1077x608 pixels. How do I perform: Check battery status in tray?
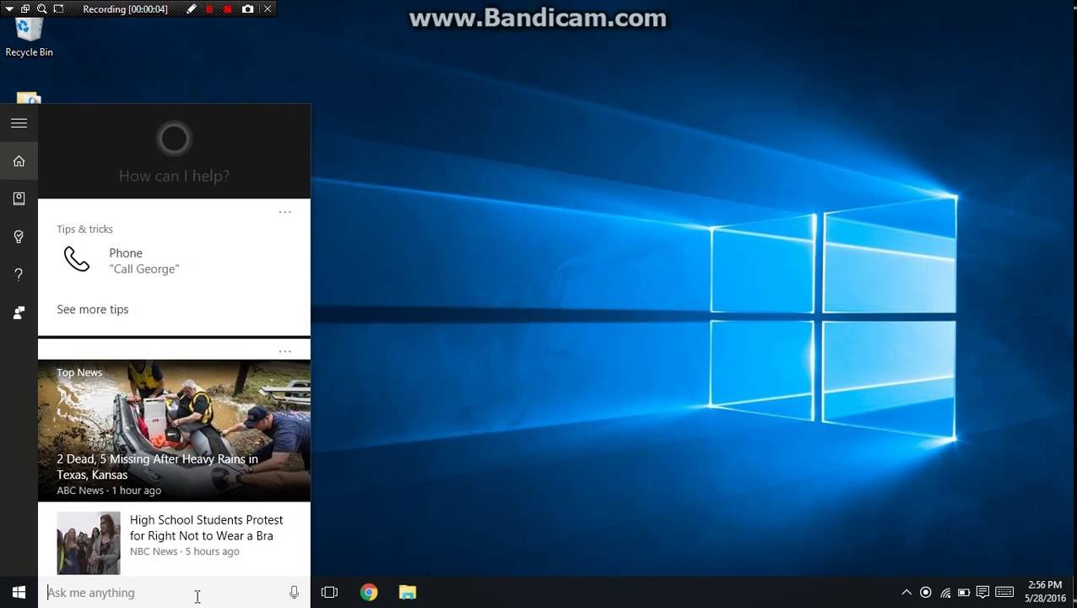pyautogui.click(x=964, y=593)
